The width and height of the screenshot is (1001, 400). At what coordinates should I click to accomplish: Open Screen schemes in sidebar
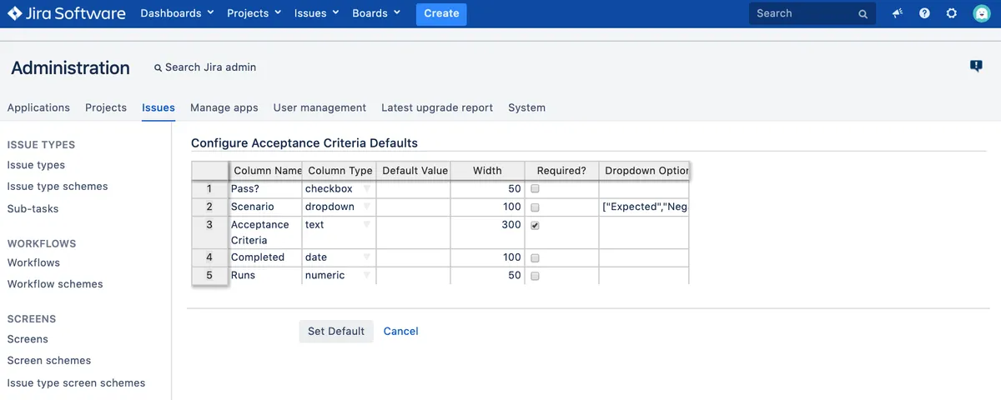(49, 361)
